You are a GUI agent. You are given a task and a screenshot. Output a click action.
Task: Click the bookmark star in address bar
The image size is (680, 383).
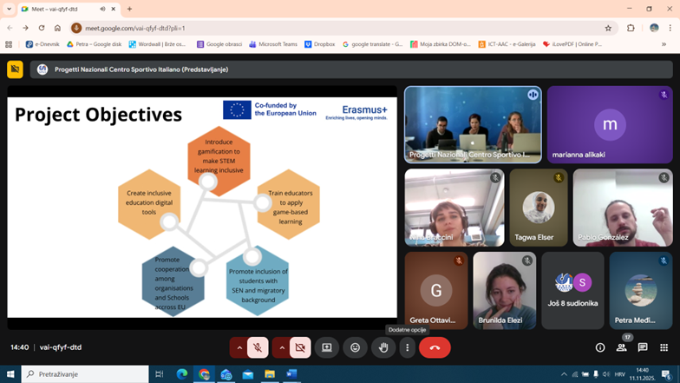[x=608, y=28]
